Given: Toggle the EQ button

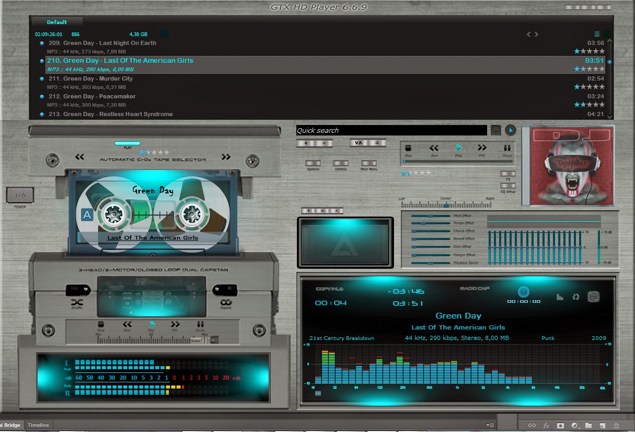Looking at the screenshot, I should click(507, 174).
